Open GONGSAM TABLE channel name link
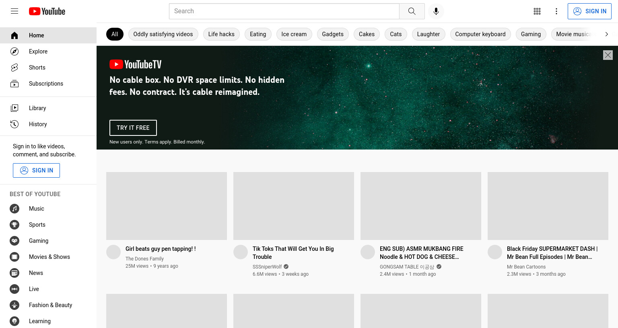The height and width of the screenshot is (328, 618). point(407,267)
